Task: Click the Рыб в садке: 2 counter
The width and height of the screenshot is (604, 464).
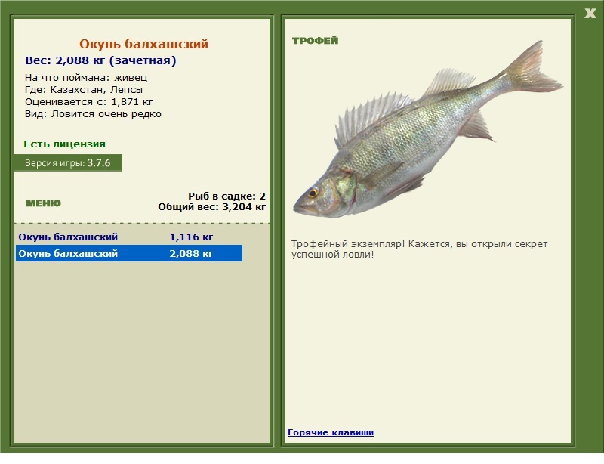Action: coord(227,196)
